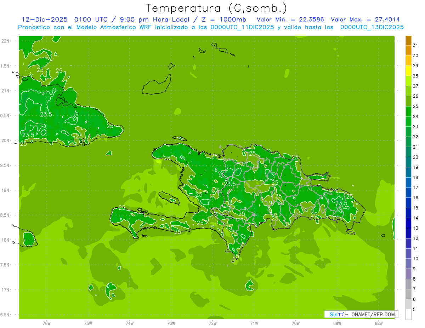Select the '18N' latitude label

[x=5, y=240]
